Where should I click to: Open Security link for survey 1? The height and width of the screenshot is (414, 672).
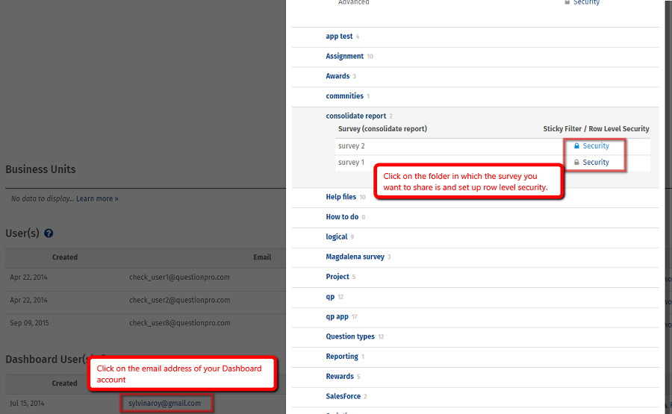[596, 163]
